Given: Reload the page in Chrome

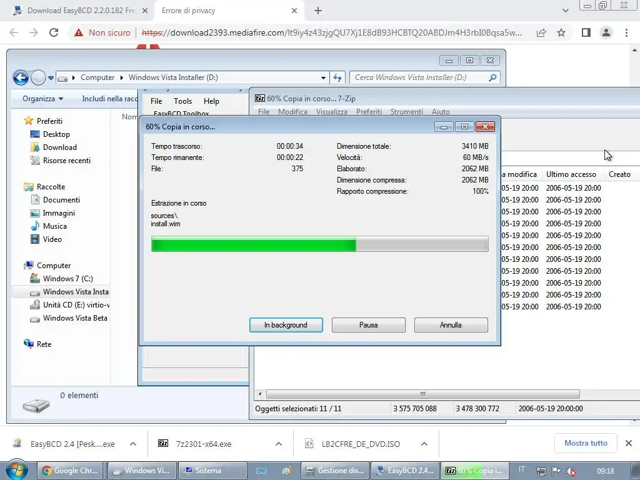Looking at the screenshot, I should pos(54,32).
